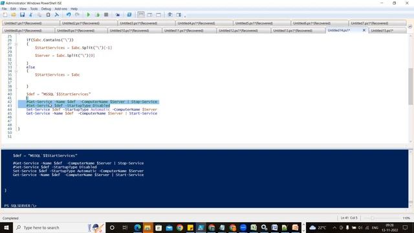Viewport: 414px width, 233px height.
Task: Click the 22°C weather widget
Action: coord(318,227)
